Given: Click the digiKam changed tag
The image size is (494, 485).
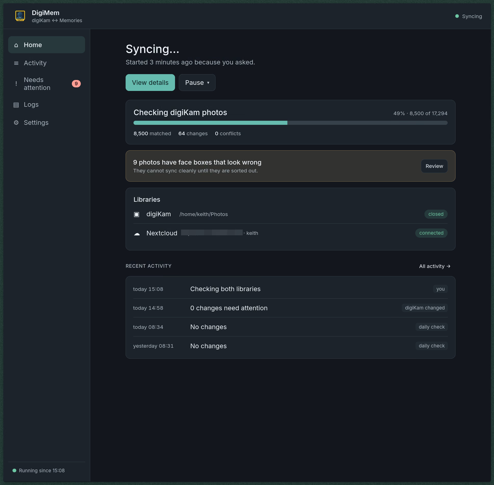Looking at the screenshot, I should click(425, 308).
